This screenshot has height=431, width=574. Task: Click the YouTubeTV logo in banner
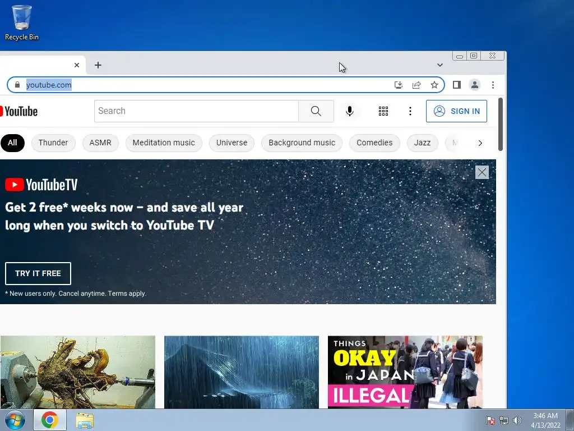[41, 185]
